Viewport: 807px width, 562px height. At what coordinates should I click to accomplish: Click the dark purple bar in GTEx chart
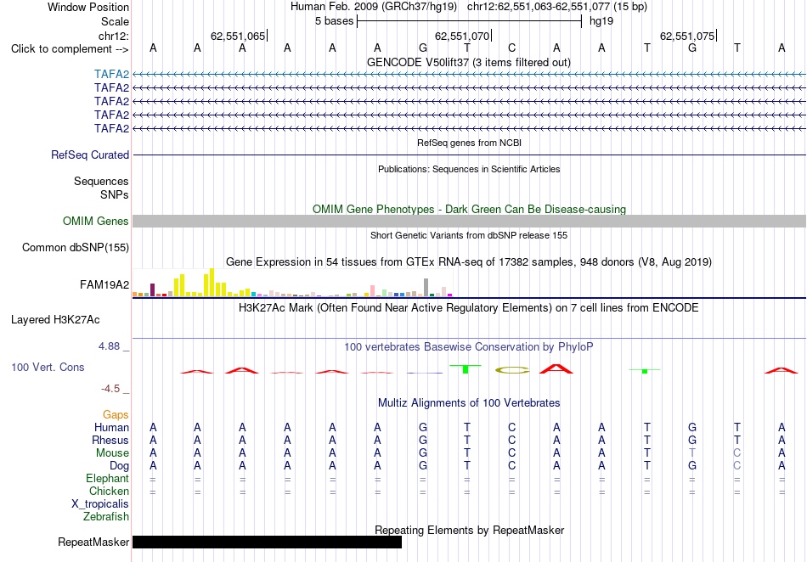coord(152,290)
